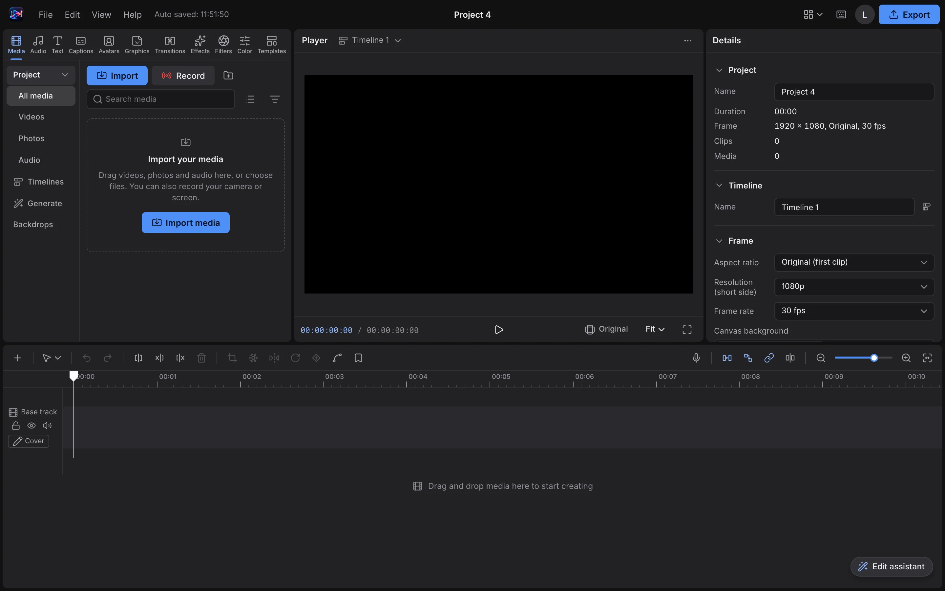The height and width of the screenshot is (591, 945).
Task: Open the Avatars panel
Action: (x=109, y=45)
